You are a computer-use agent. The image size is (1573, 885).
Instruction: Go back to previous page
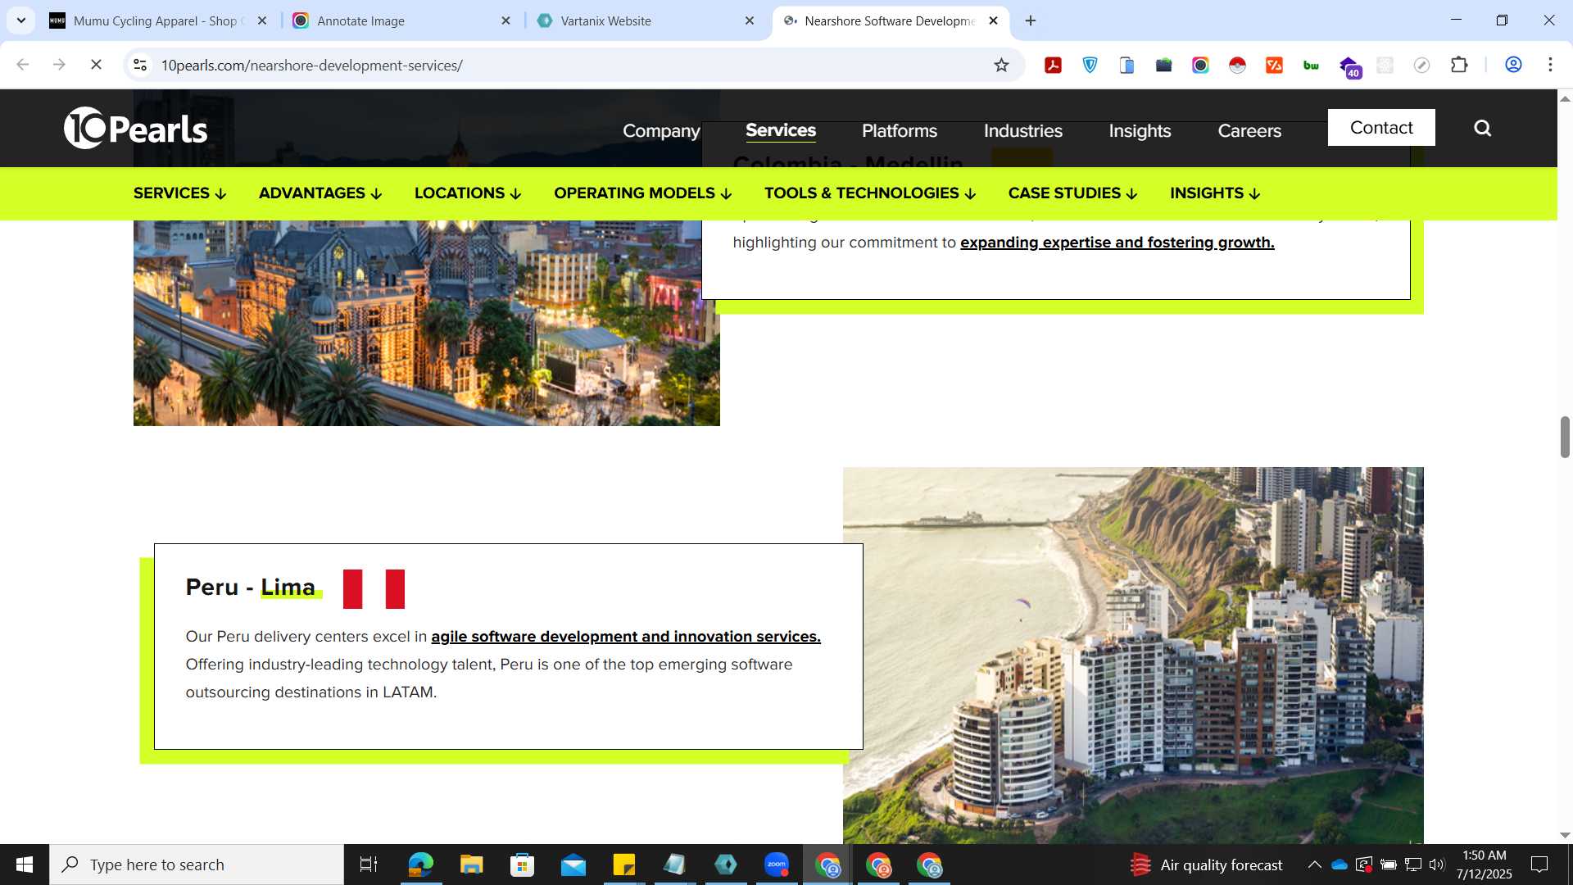pyautogui.click(x=23, y=65)
